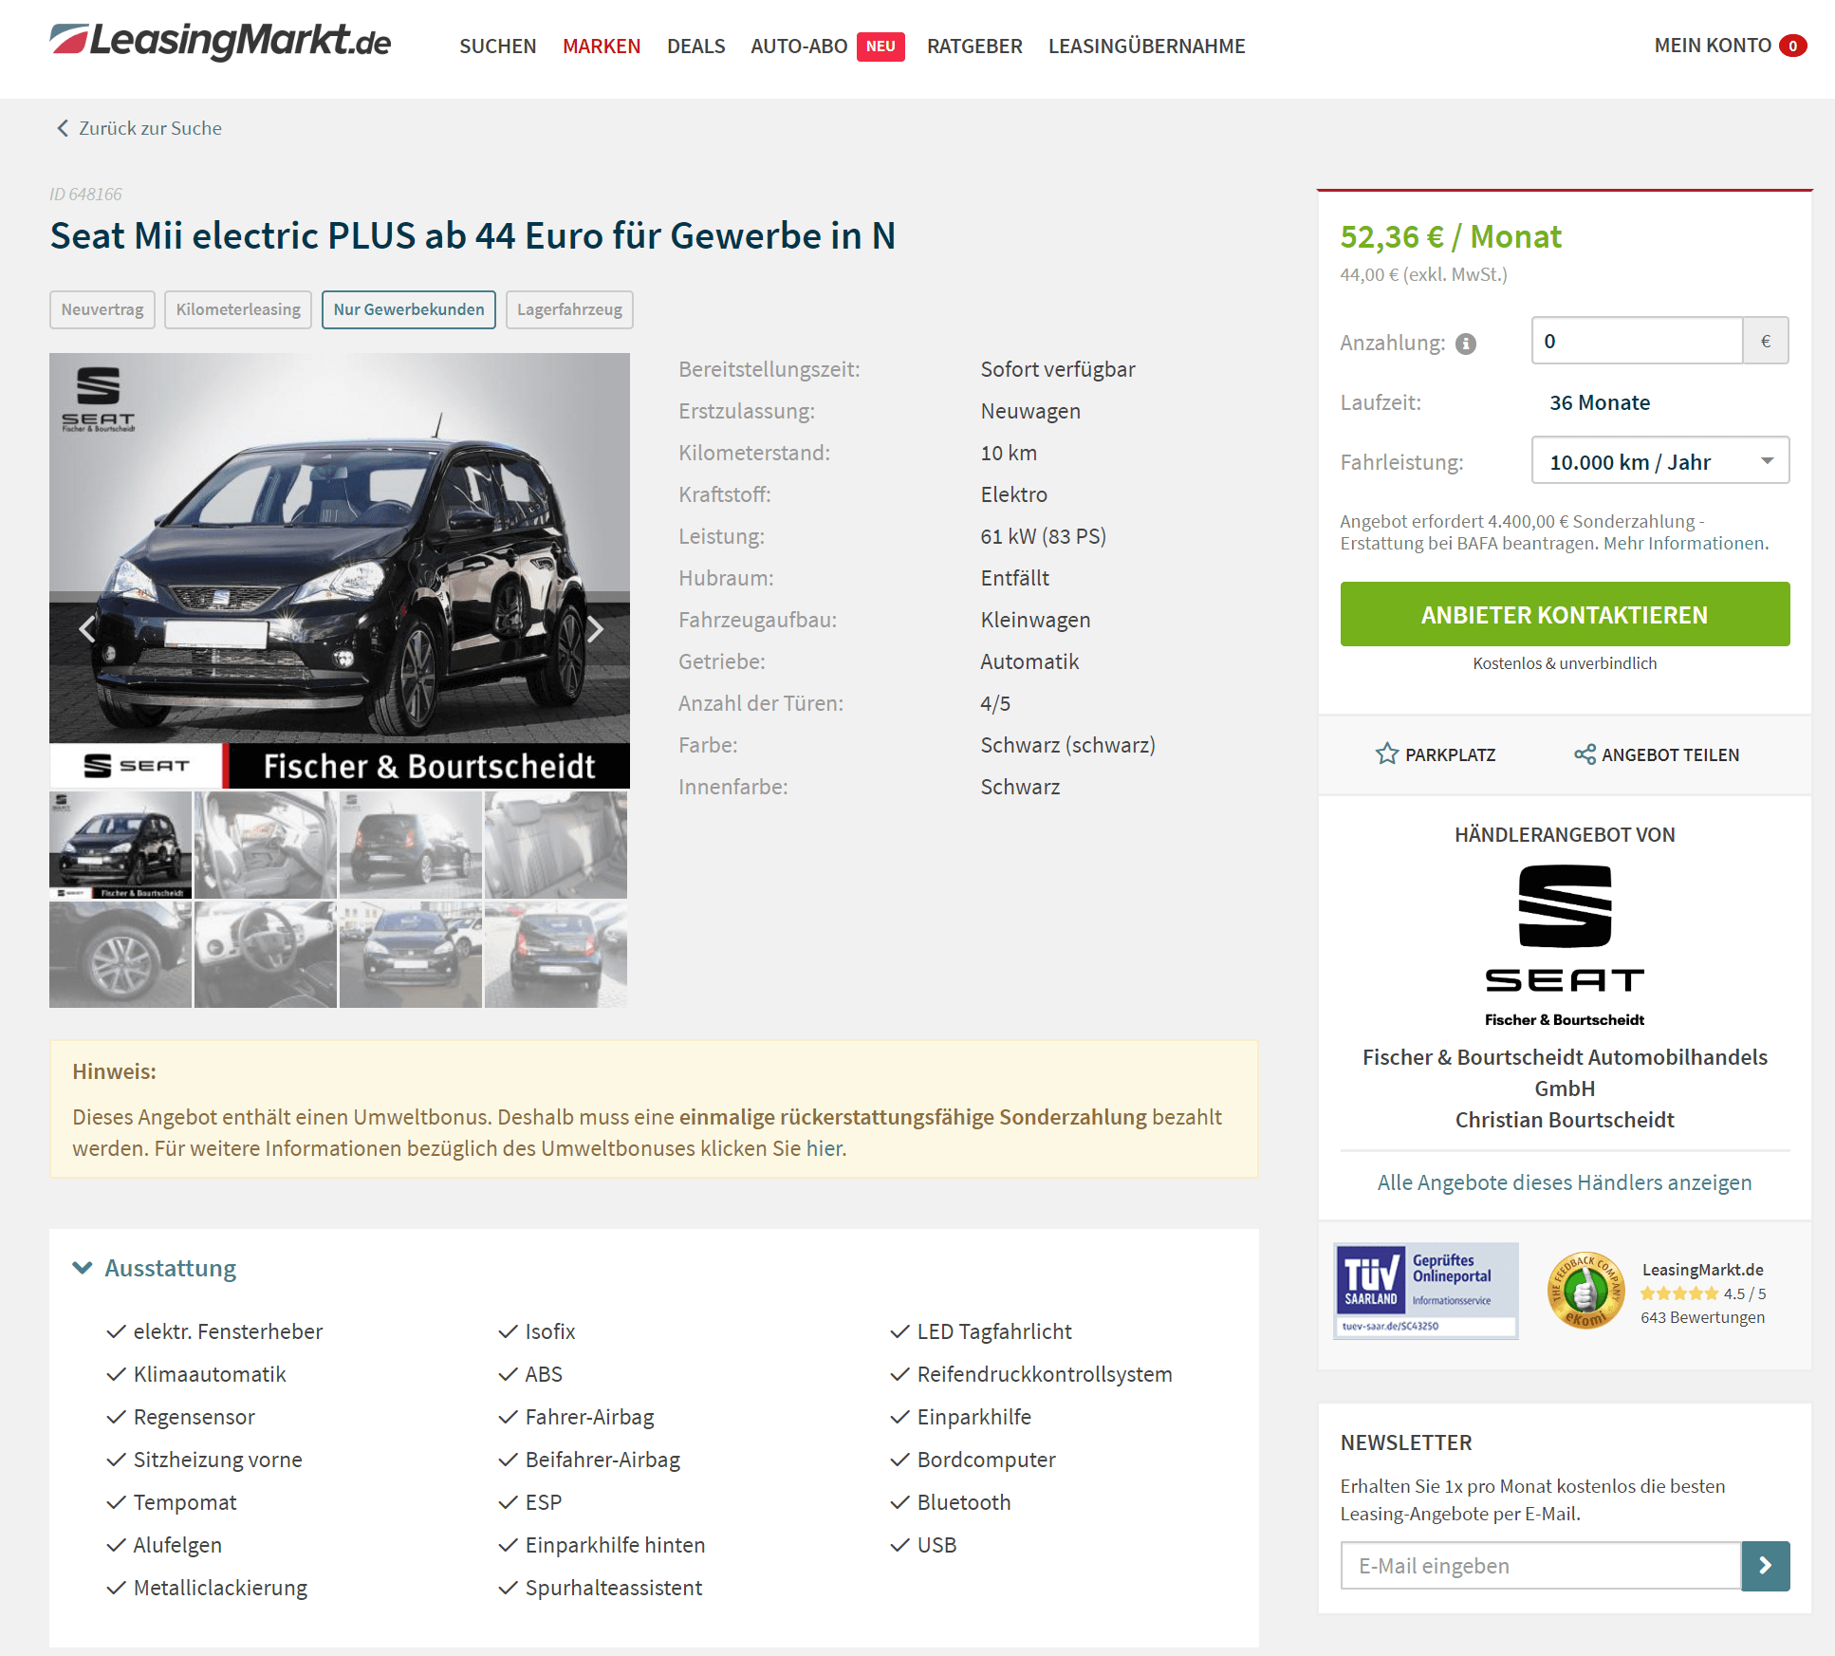Open the AUTO-ABO menu item
The image size is (1835, 1656).
799,46
